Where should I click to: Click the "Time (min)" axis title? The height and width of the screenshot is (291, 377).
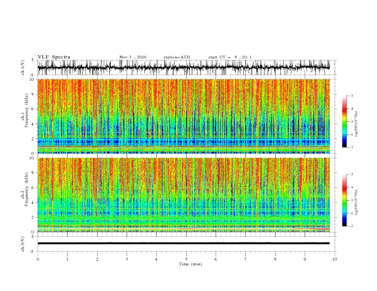[190, 264]
